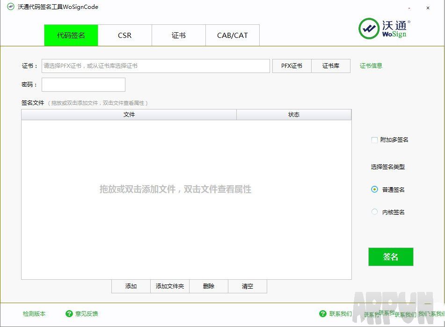Click the 检测版本 link
Viewport: 445px width, 327px height.
click(34, 314)
